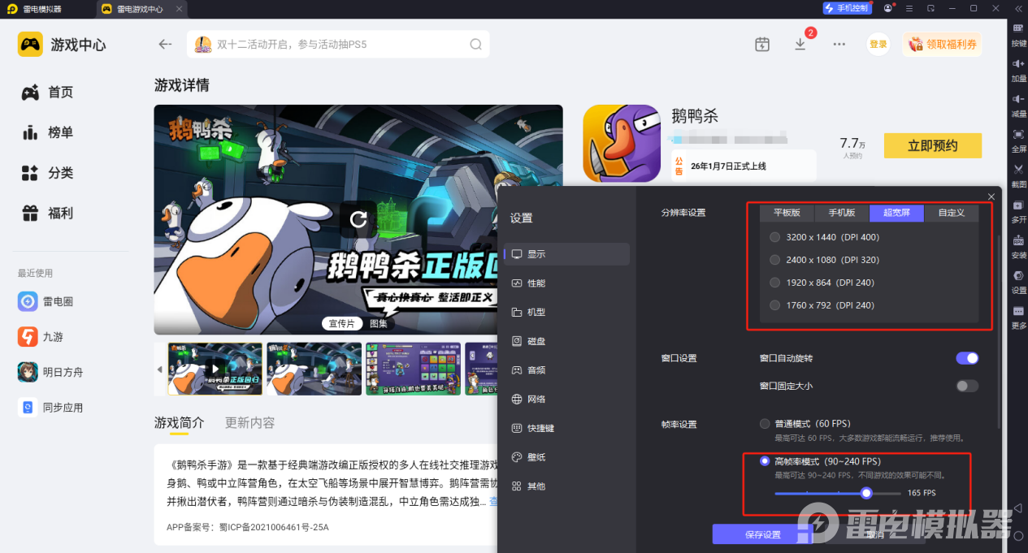Open the 福利 gift page

[x=47, y=214]
